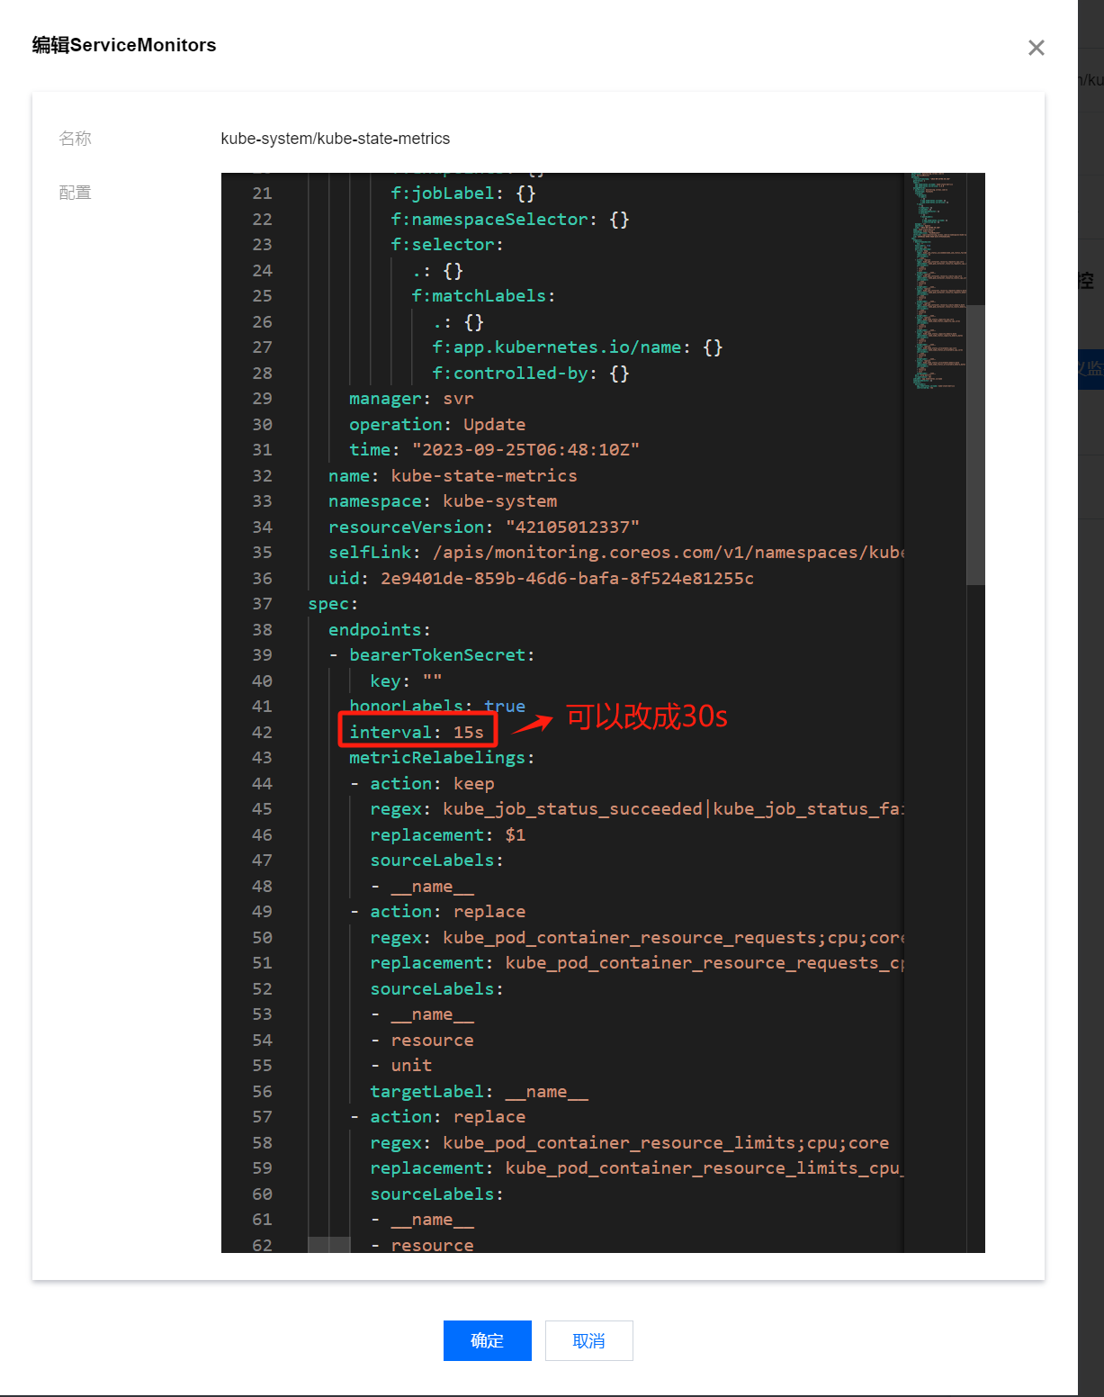Viewport: 1104px width, 1397px height.
Task: Click the regex kube_pod_container_resource_requests;cpu line
Action: 637,938
